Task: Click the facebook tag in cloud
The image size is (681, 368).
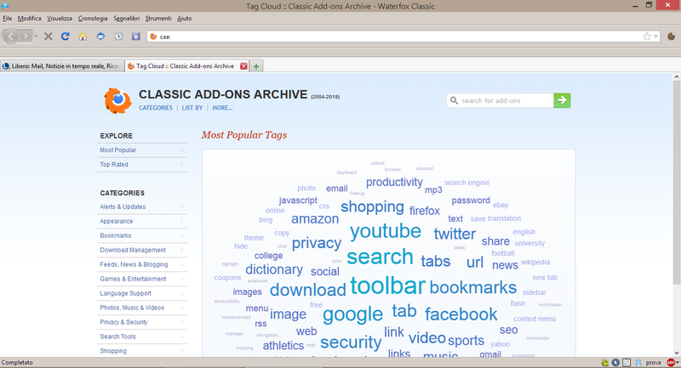Action: 461,314
